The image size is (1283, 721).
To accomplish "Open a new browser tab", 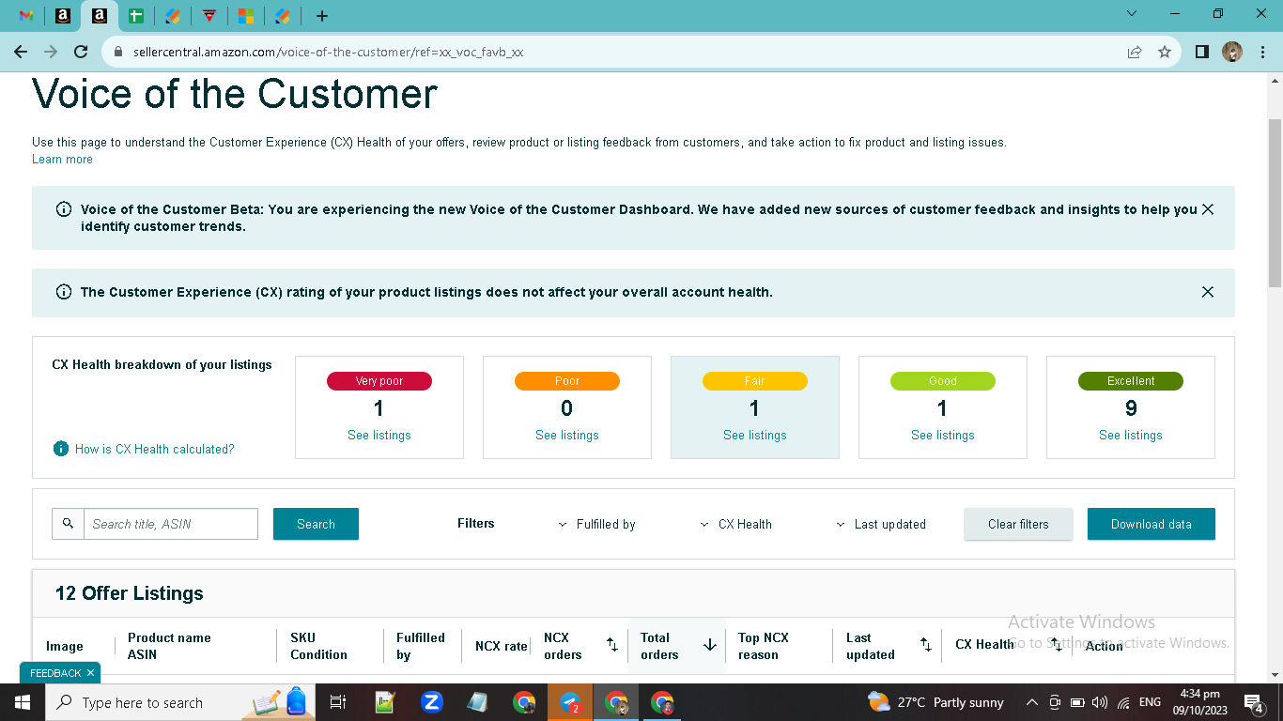I will pyautogui.click(x=322, y=16).
